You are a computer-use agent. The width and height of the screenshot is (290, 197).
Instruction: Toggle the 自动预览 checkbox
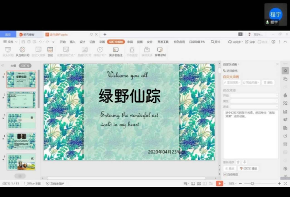225,174
